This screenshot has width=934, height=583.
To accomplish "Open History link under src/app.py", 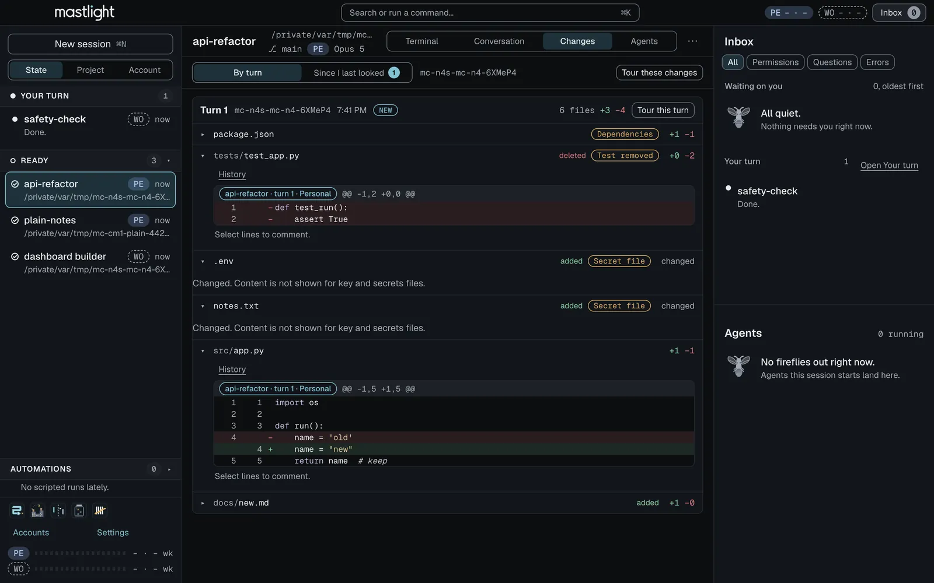I will [x=232, y=370].
